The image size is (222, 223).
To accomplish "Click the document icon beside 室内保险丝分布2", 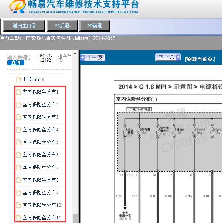I will coord(18,105).
